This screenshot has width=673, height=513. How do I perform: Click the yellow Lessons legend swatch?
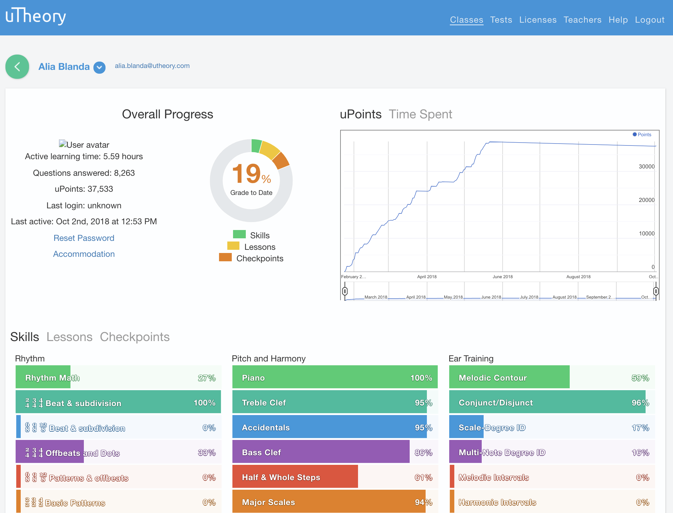[233, 246]
